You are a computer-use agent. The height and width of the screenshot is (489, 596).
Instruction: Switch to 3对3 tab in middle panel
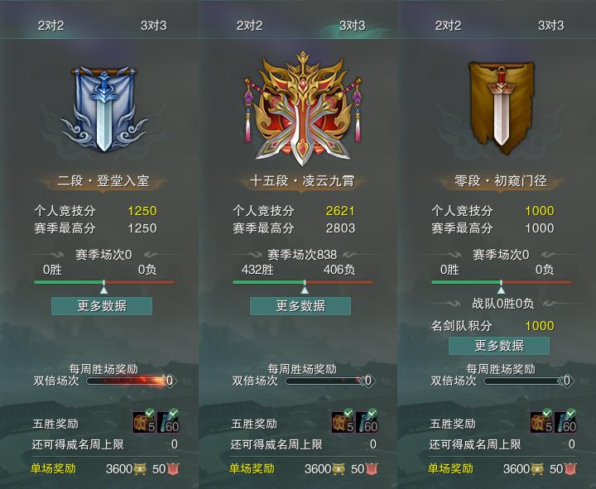point(352,26)
